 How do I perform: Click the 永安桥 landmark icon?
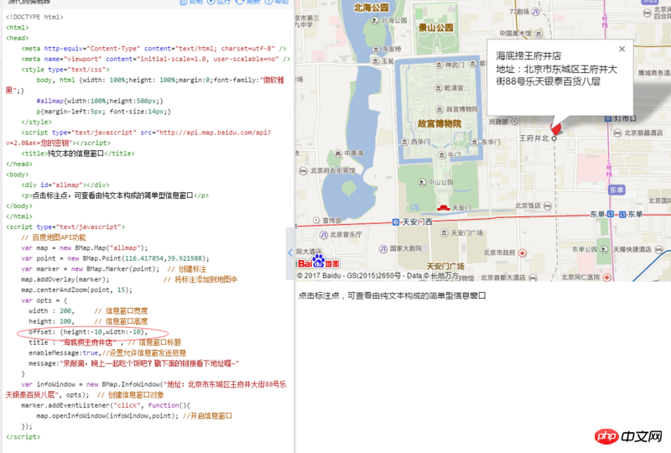[x=376, y=49]
